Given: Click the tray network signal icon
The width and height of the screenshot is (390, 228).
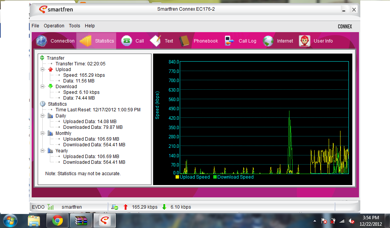Looking at the screenshot, I should click(342, 221).
